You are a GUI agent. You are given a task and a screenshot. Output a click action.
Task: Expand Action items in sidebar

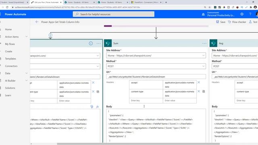27,37
